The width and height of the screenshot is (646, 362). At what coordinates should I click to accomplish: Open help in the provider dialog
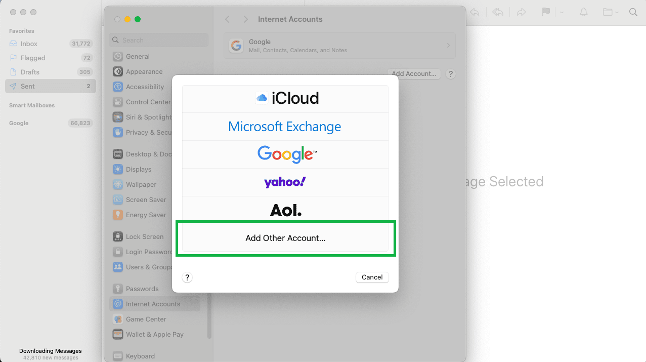coord(187,277)
